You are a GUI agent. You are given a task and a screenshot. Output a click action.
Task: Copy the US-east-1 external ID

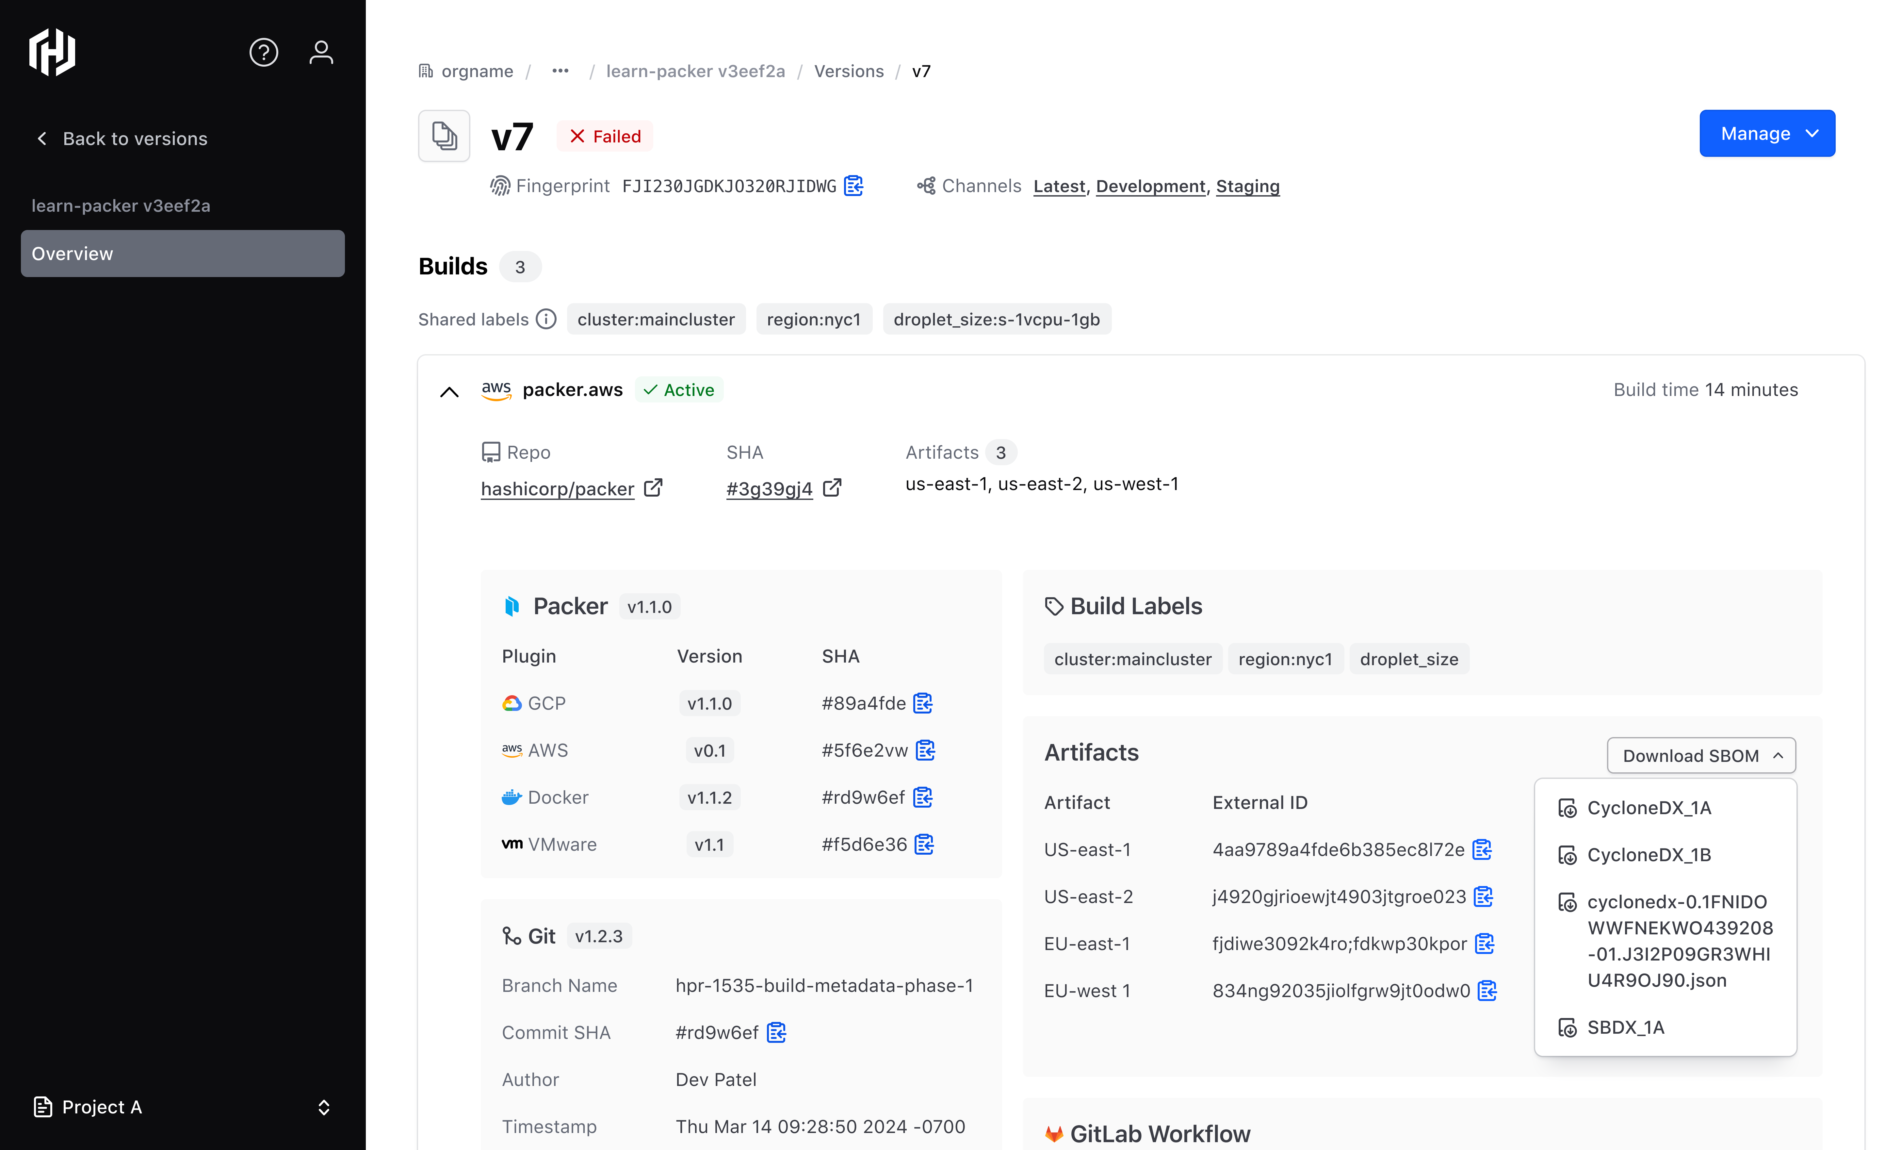coord(1481,850)
